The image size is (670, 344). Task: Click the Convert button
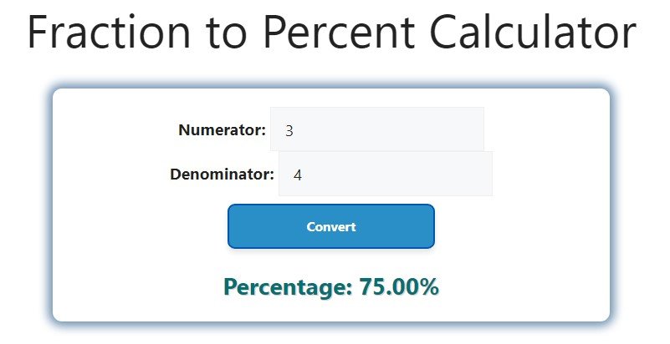pos(331,226)
